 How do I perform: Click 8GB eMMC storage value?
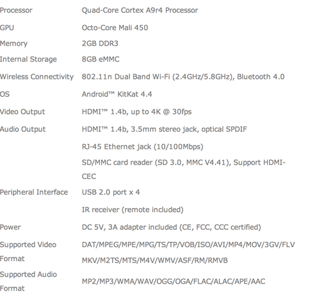pyautogui.click(x=101, y=60)
